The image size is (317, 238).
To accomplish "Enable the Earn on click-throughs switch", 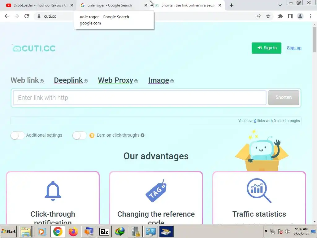I will point(80,135).
